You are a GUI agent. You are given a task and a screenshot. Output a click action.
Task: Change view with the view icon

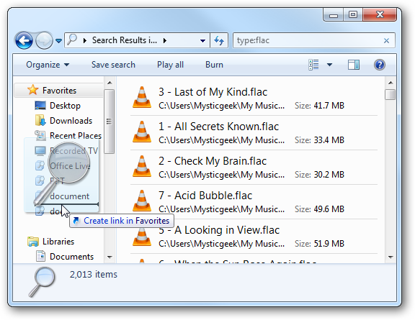313,65
